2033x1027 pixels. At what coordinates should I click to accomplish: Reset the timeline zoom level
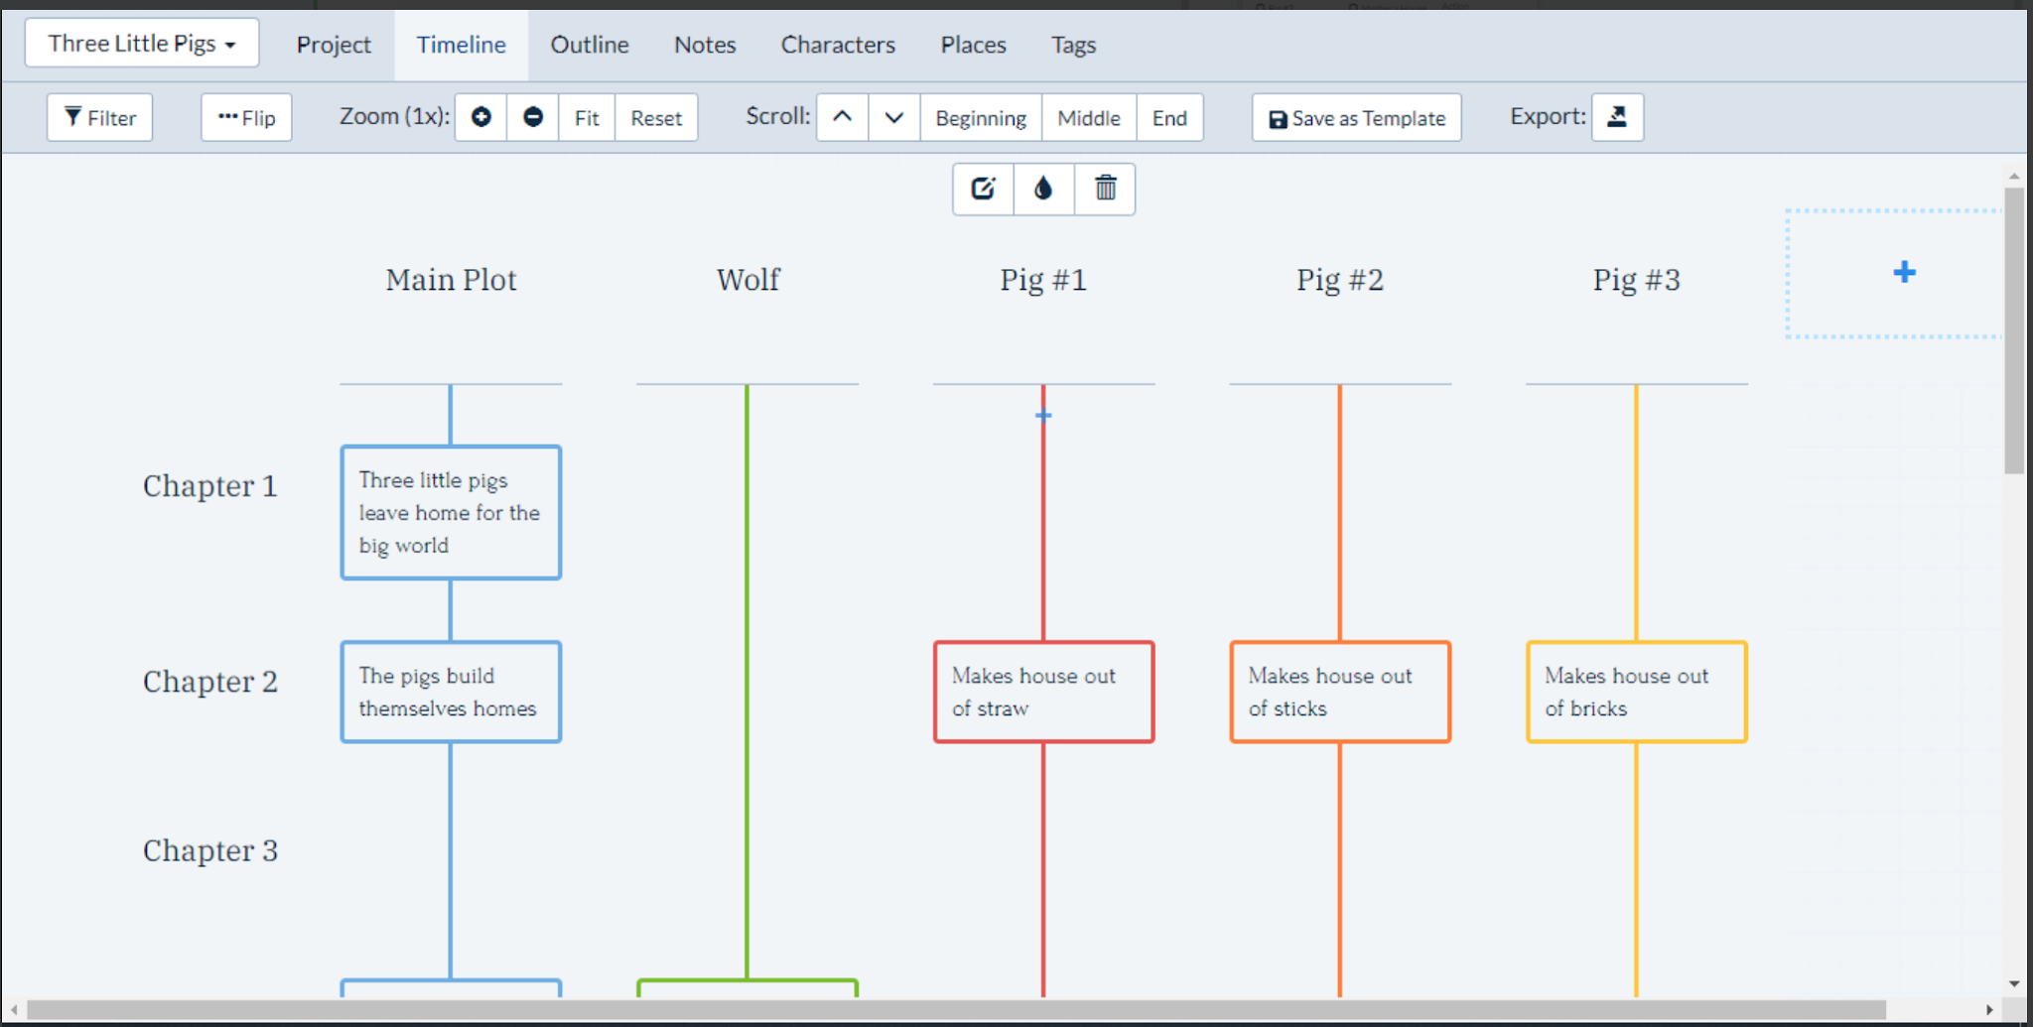click(x=655, y=117)
